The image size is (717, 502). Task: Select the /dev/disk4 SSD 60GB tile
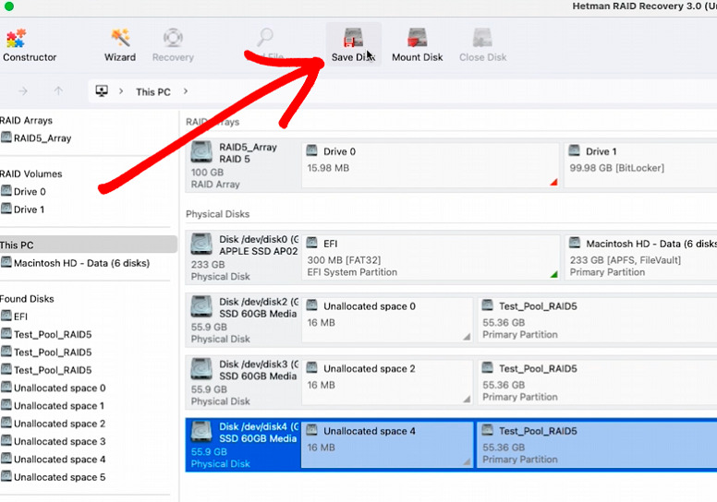pyautogui.click(x=243, y=445)
